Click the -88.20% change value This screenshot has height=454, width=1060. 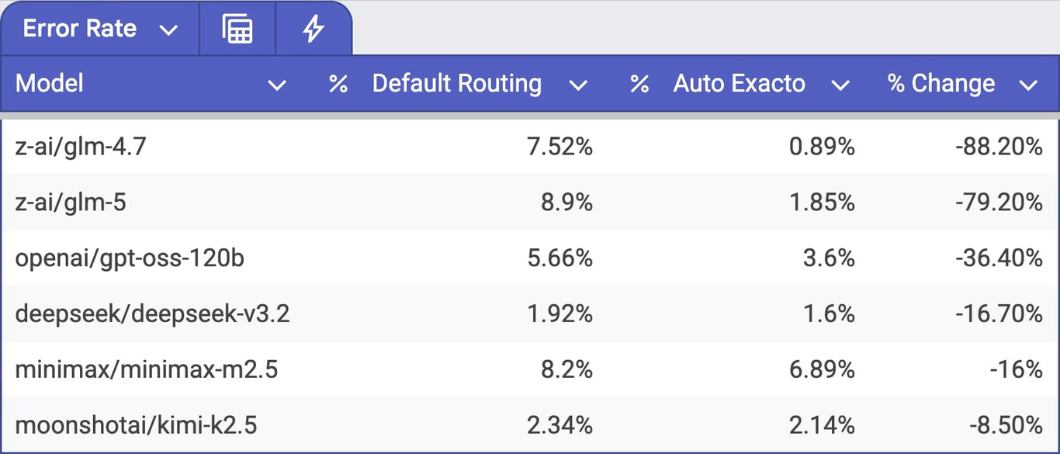[x=998, y=147]
